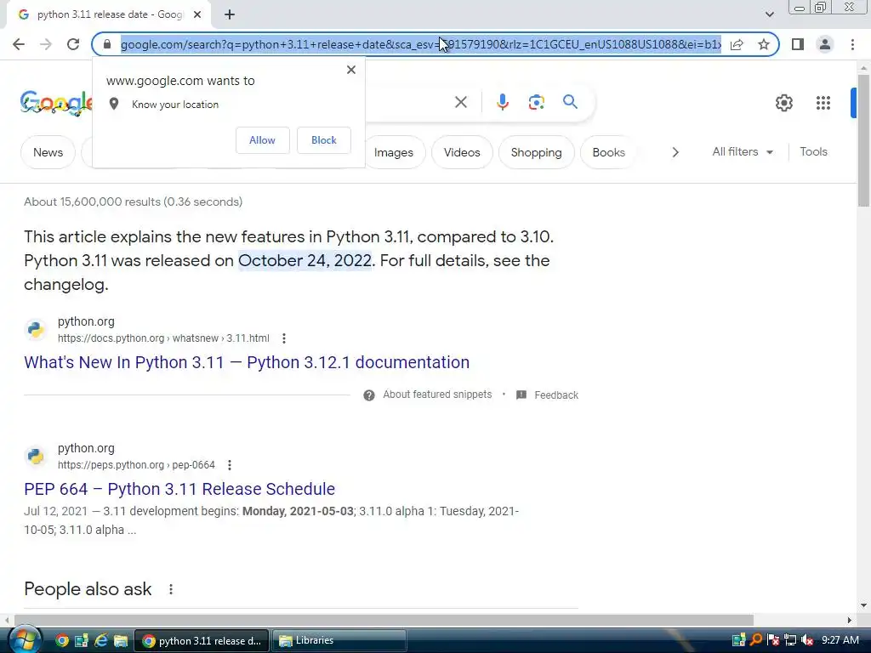The height and width of the screenshot is (653, 871).
Task: Switch to the Videos filter
Action: tap(462, 152)
